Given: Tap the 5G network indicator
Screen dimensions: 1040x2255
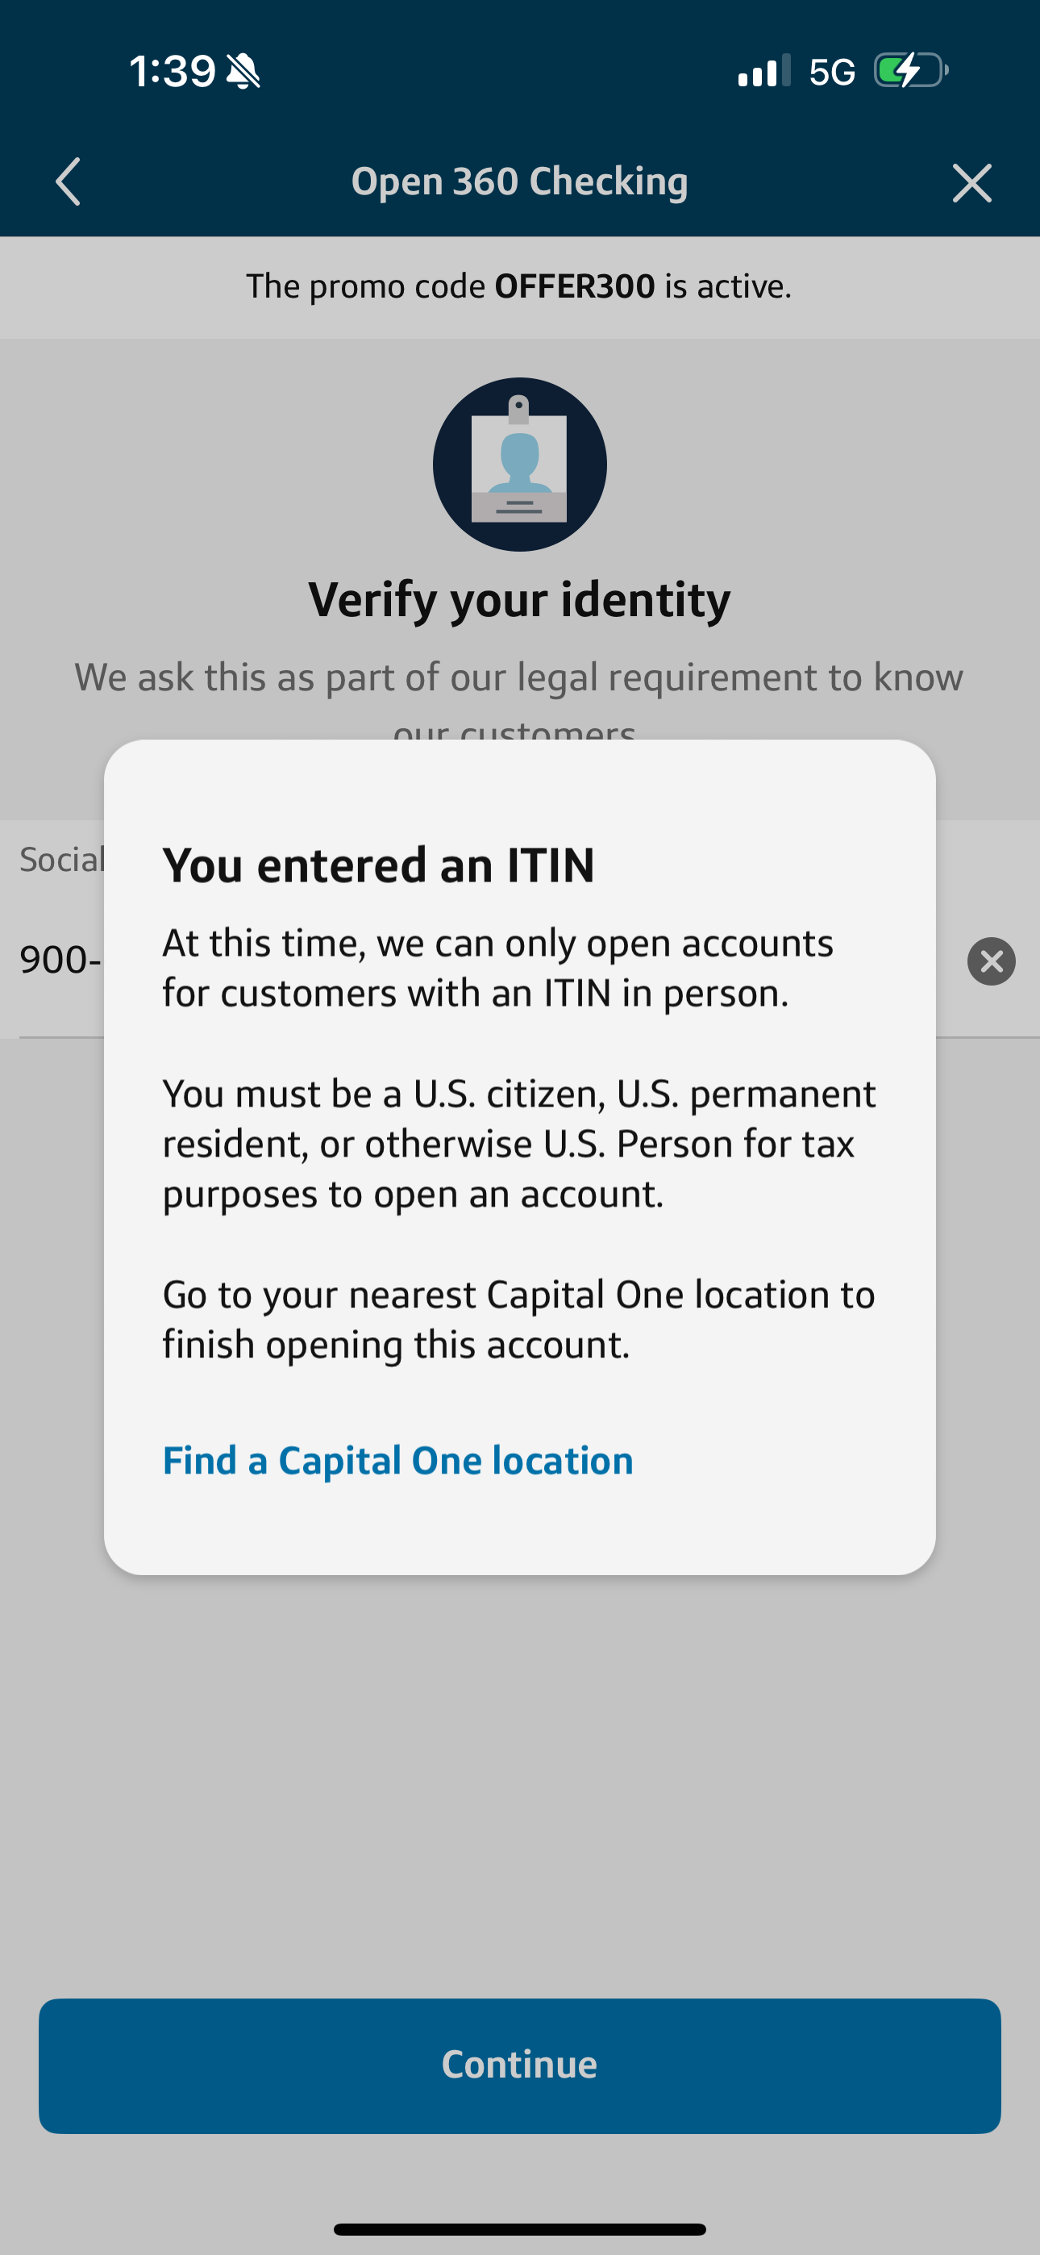Looking at the screenshot, I should tap(832, 72).
